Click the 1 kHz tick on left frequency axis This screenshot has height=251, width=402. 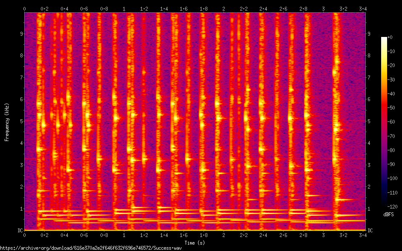click(21, 209)
